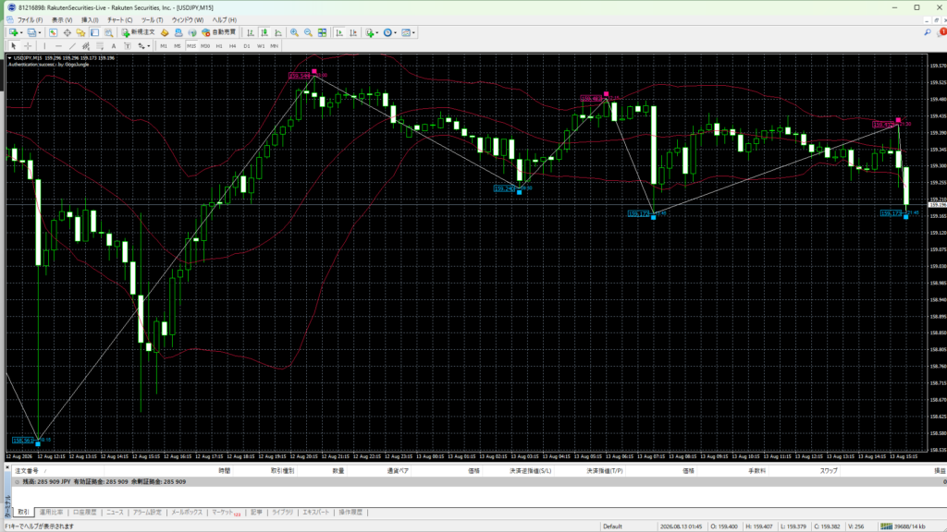Expand the new chart dropdown arrow
Screen dimensions: 947x532
(21, 32)
